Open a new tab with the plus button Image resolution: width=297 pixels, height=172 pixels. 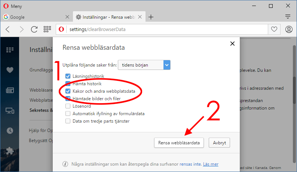point(151,17)
